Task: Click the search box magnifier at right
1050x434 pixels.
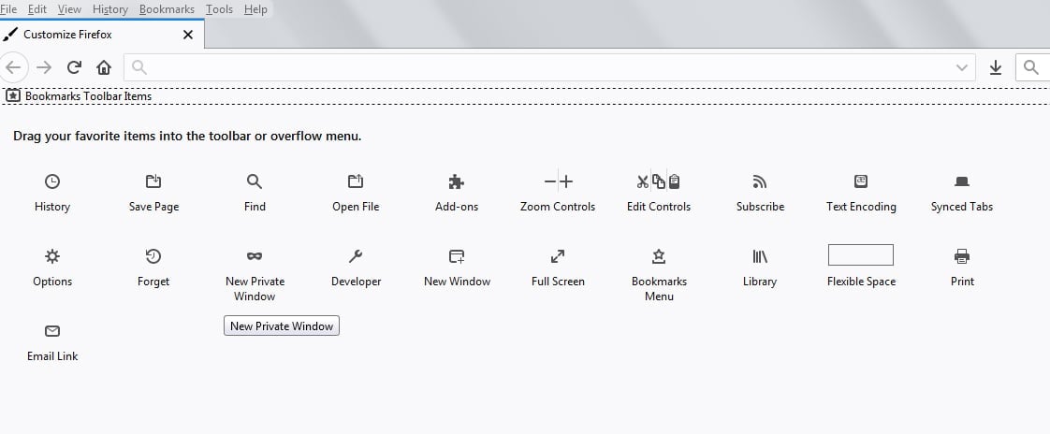Action: point(1031,67)
